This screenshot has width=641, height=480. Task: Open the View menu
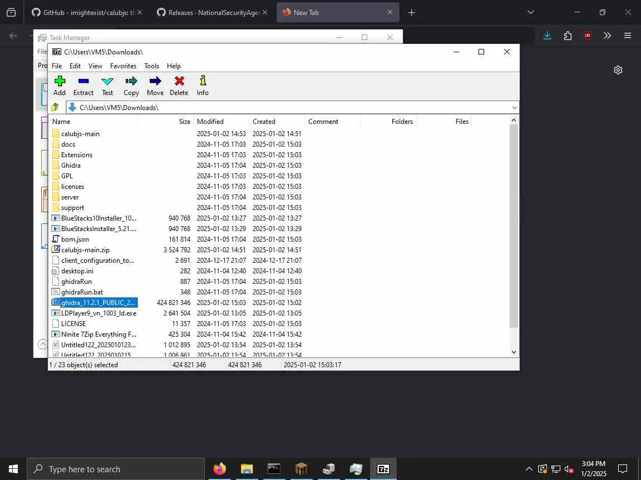[95, 66]
